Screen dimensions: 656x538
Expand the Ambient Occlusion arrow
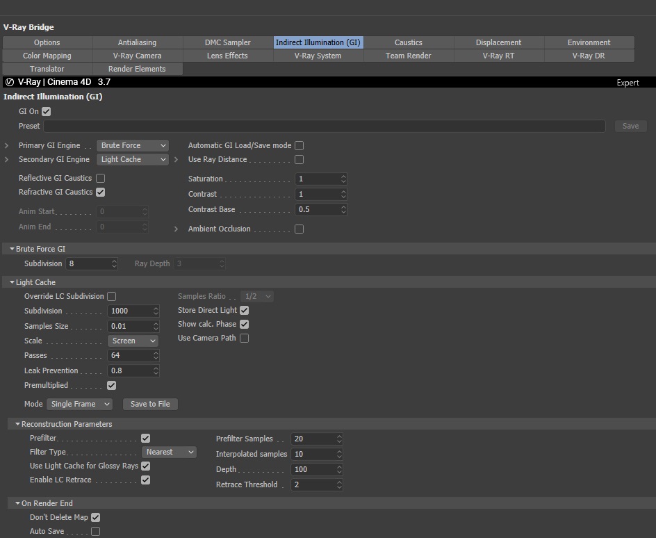[x=176, y=229]
